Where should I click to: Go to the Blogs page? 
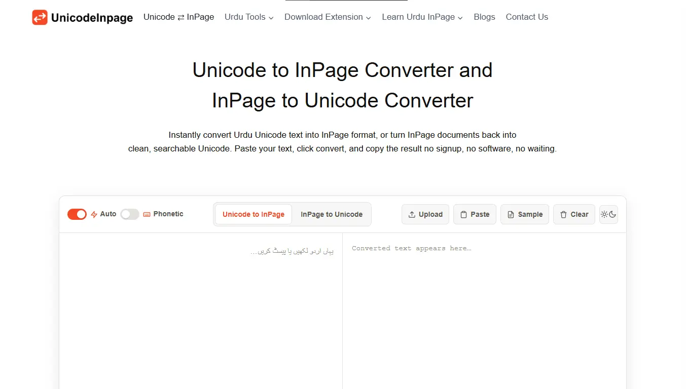tap(484, 17)
